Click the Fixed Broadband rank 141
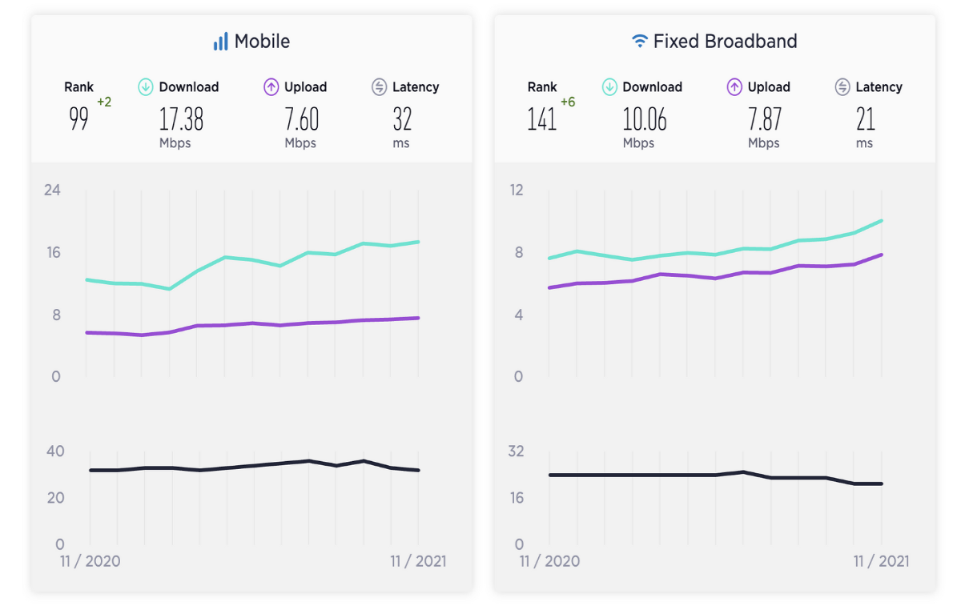This screenshot has width=961, height=614. 542,119
